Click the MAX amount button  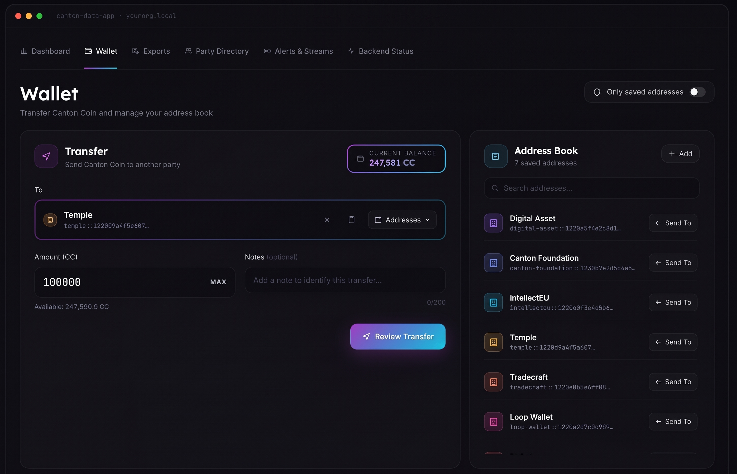tap(218, 282)
